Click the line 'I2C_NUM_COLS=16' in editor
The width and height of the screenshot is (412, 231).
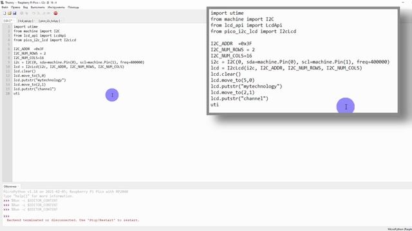tap(28, 58)
